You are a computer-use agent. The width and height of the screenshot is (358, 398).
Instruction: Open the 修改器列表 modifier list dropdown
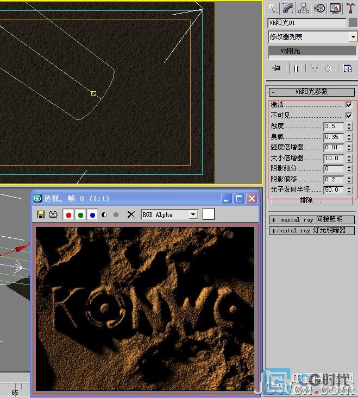312,37
